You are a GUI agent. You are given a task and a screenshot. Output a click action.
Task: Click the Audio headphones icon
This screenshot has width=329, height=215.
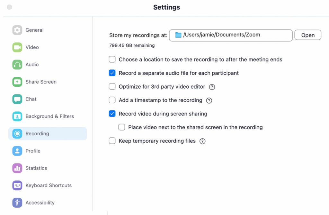[x=17, y=65]
